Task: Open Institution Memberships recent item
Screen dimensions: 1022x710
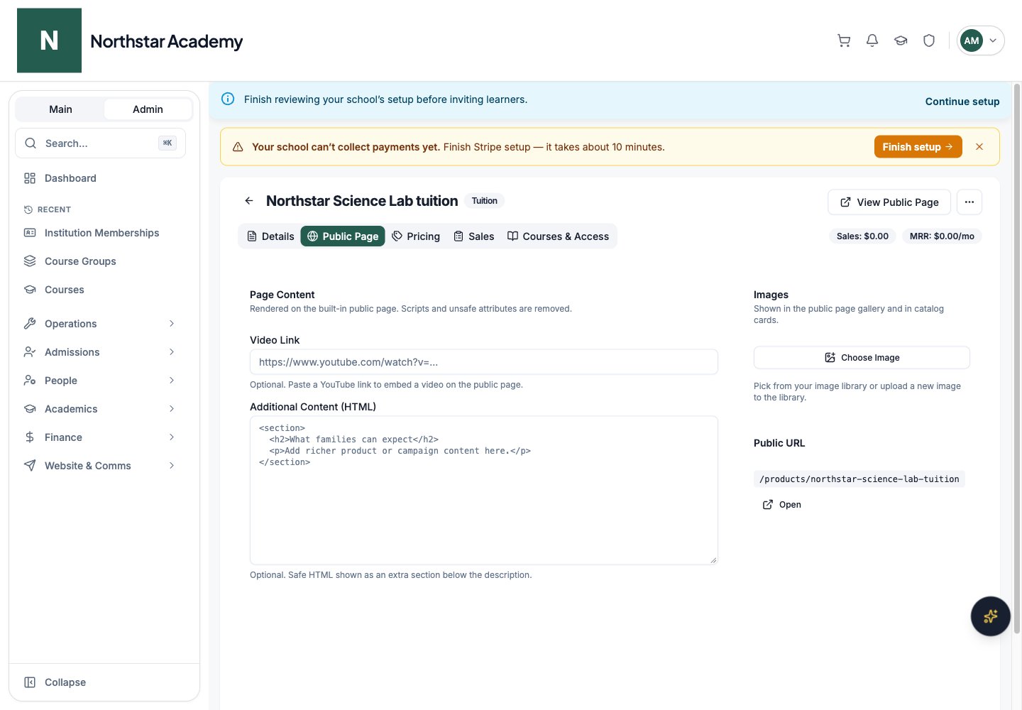Action: click(100, 233)
